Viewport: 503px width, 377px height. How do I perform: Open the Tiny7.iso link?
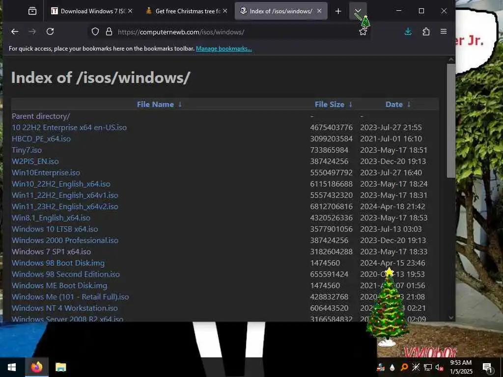tap(27, 150)
